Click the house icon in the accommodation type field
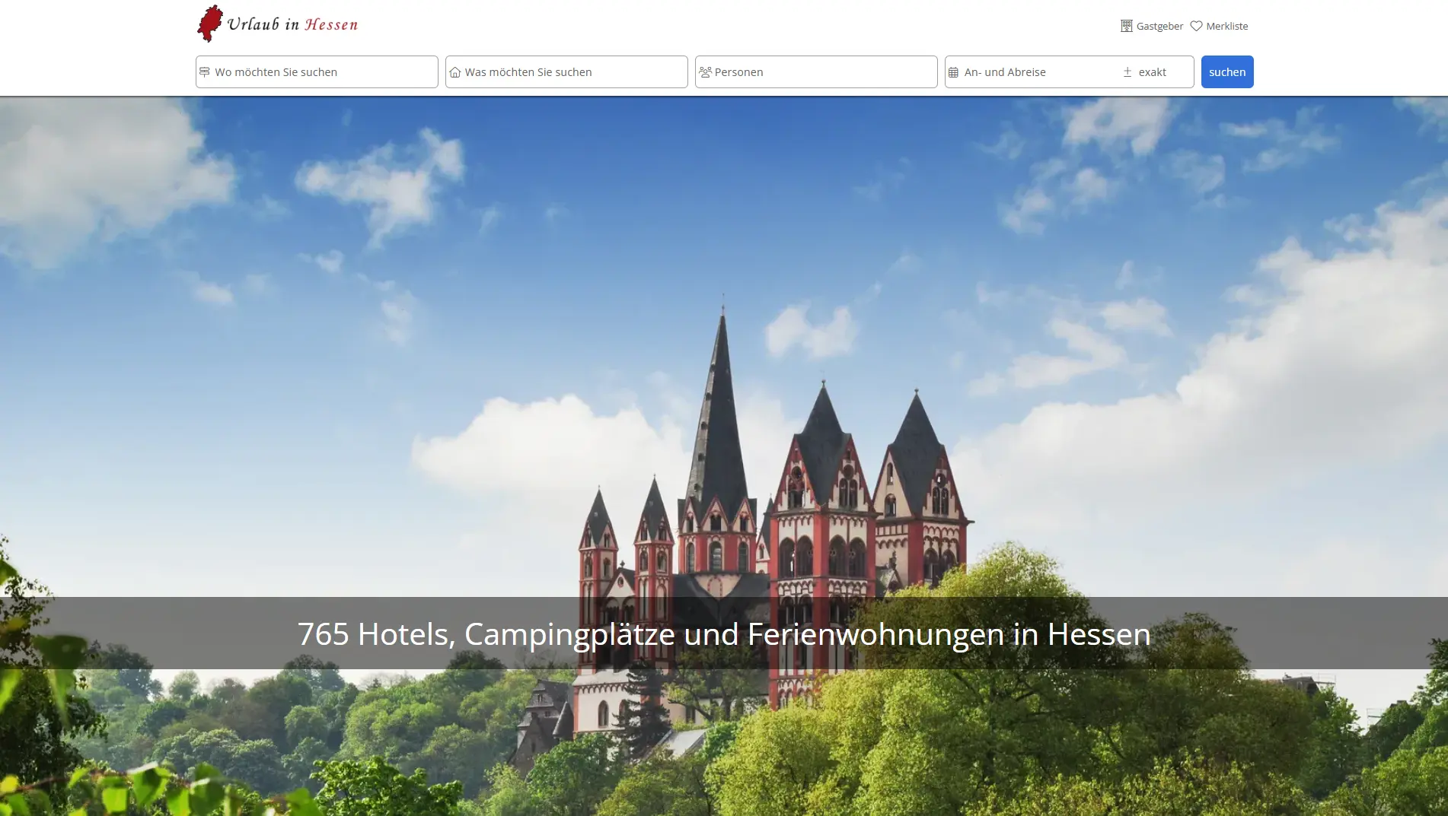This screenshot has height=816, width=1448. (455, 71)
